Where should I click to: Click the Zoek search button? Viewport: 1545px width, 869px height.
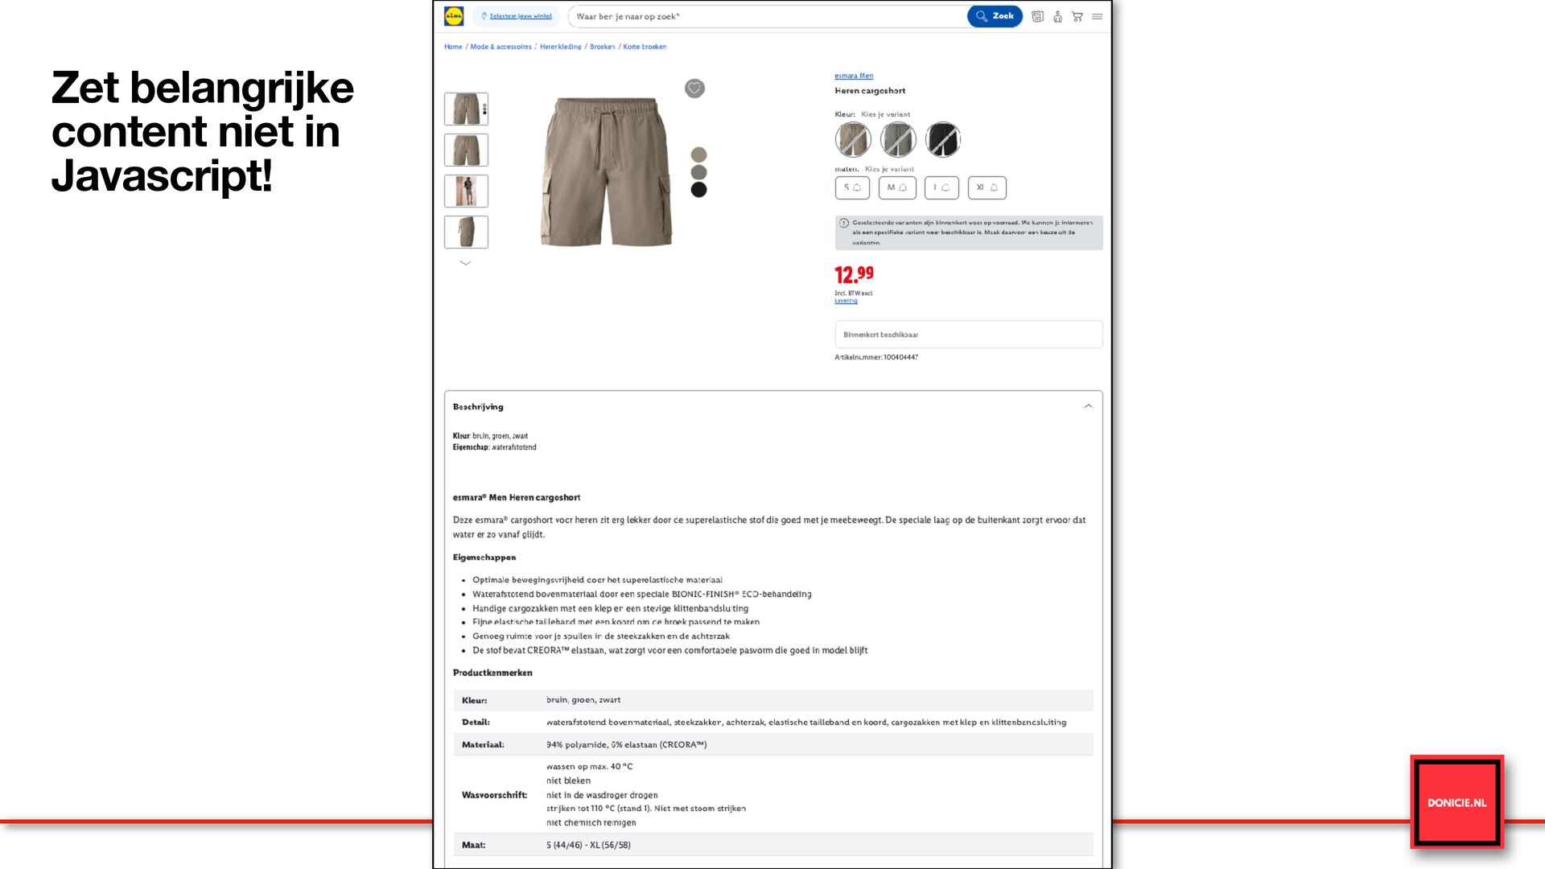coord(995,16)
